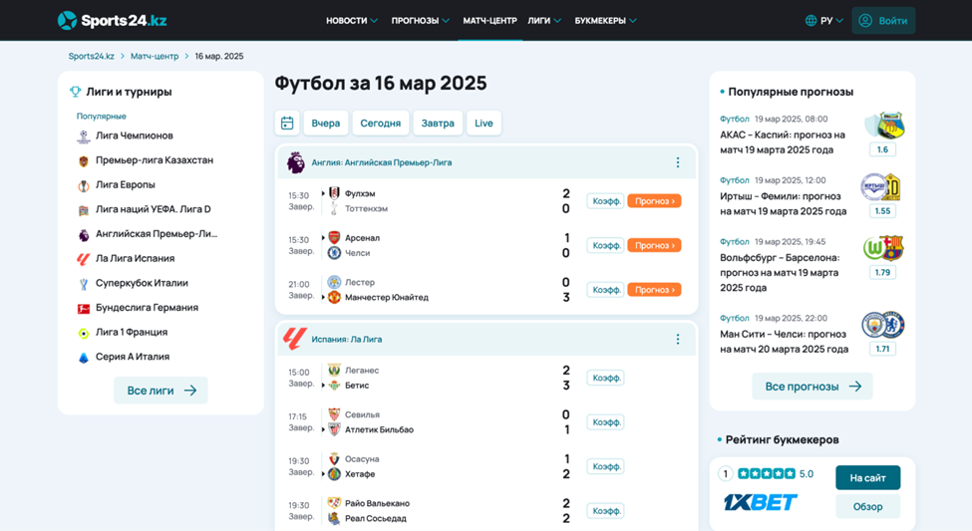972x531 pixels.
Task: Click the Chelsea club crest in Arsenal match
Action: pyautogui.click(x=334, y=253)
